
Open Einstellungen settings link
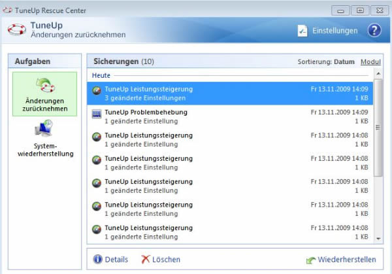pos(335,31)
